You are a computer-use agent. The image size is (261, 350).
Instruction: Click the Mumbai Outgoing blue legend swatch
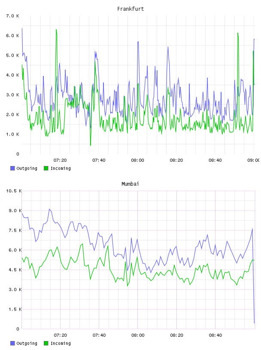(12, 343)
